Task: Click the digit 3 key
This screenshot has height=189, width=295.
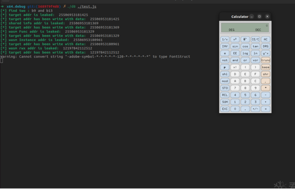Action: [x=255, y=102]
